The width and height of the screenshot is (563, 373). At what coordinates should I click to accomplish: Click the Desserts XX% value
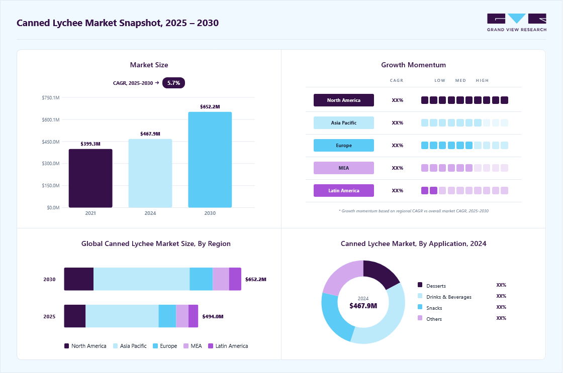(501, 285)
